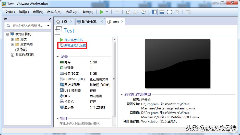Click the description text field placeholder
240x135 pixels.
[x=80, y=124]
